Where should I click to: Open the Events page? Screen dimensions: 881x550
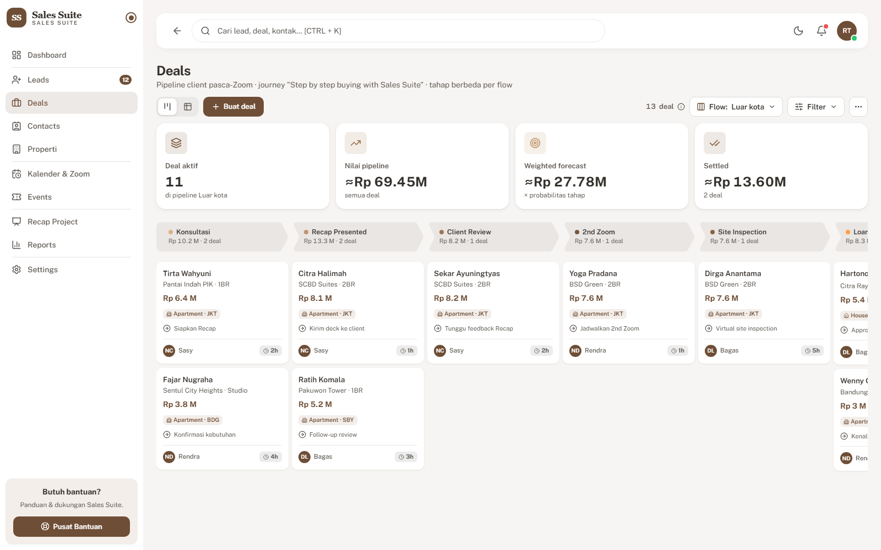click(x=72, y=197)
